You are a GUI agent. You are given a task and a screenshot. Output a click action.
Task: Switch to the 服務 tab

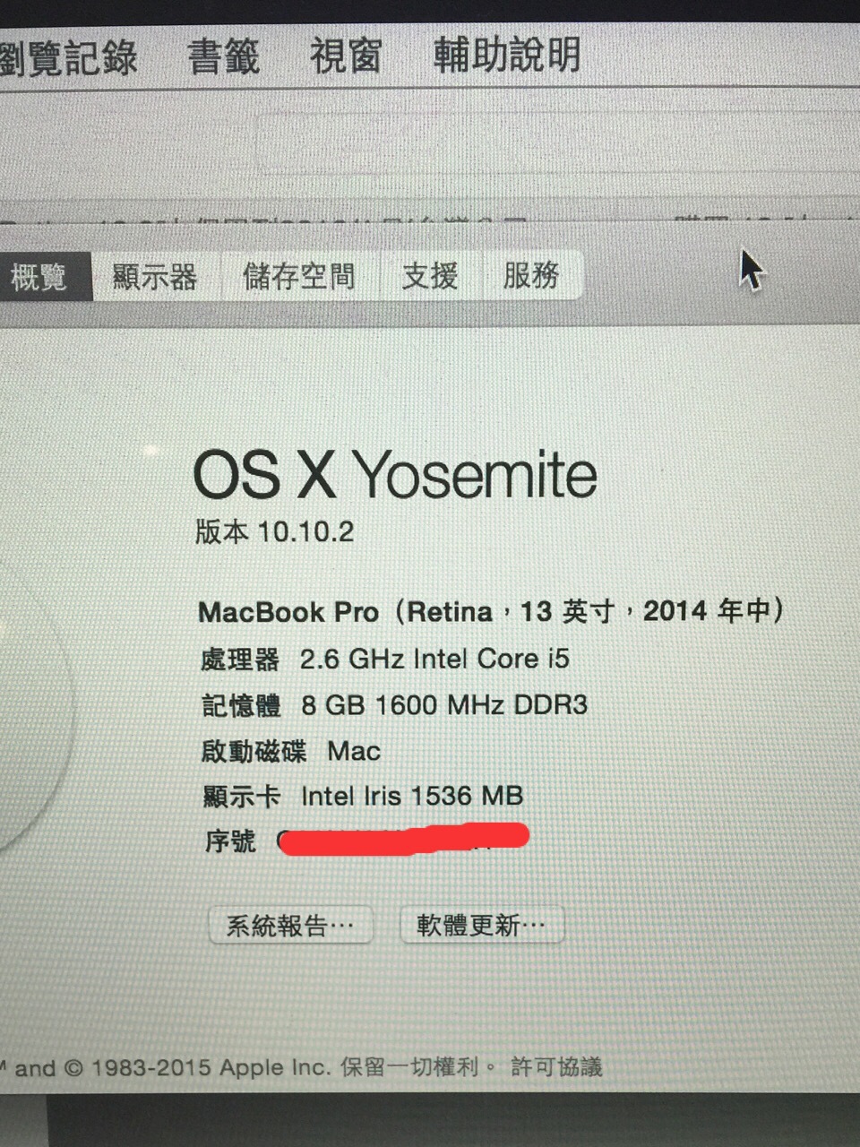click(x=532, y=274)
